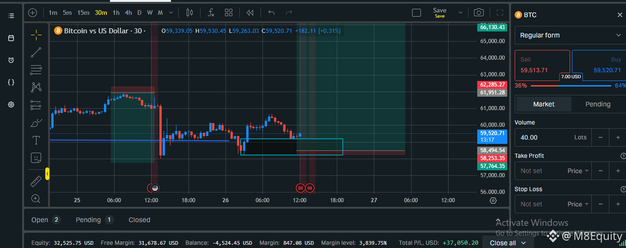Activate the zoom in magnifier tool
Screen dimensions: 626x248
[x=36, y=198]
